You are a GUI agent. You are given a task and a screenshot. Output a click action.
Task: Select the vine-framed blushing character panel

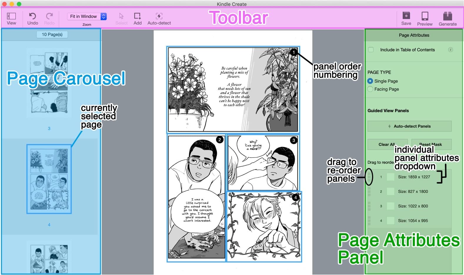264,226
